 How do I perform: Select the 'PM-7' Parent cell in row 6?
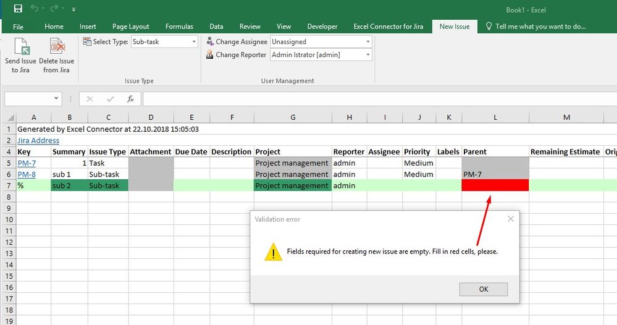495,174
